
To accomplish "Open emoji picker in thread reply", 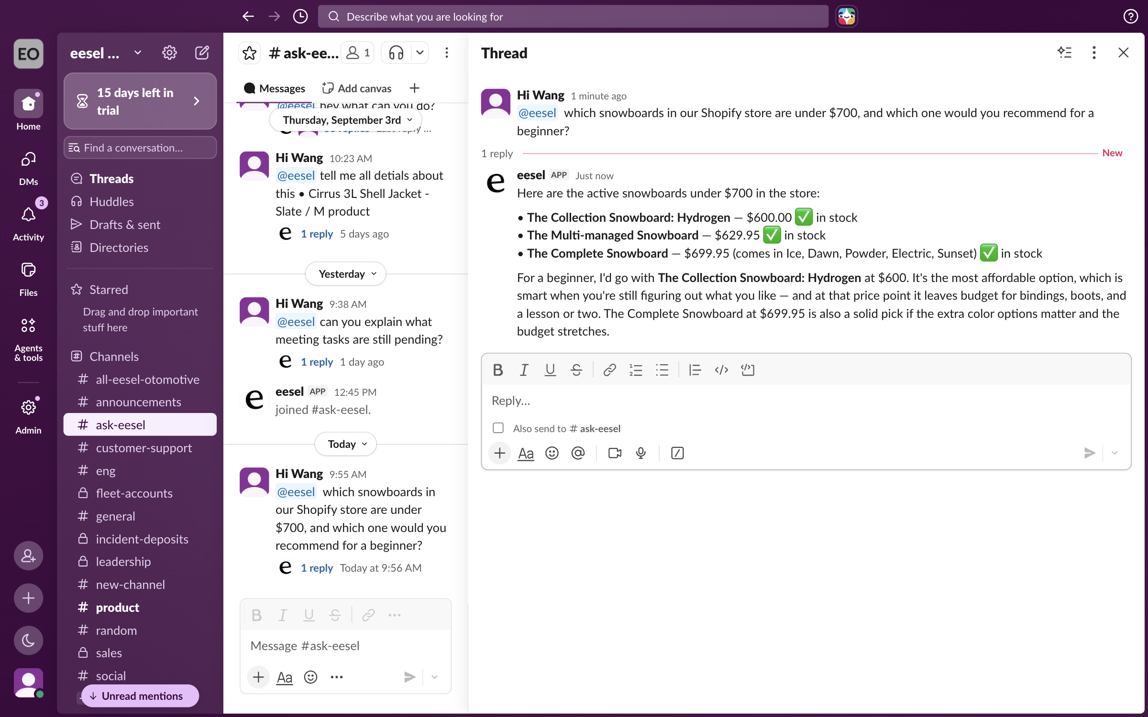I will click(x=552, y=453).
